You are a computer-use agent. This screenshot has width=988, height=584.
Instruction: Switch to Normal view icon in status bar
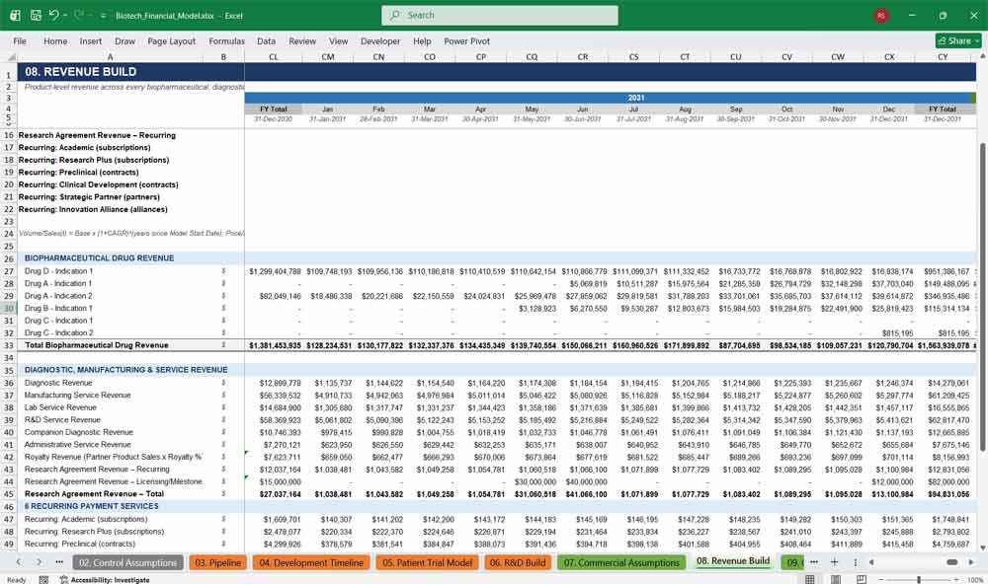coord(810,580)
